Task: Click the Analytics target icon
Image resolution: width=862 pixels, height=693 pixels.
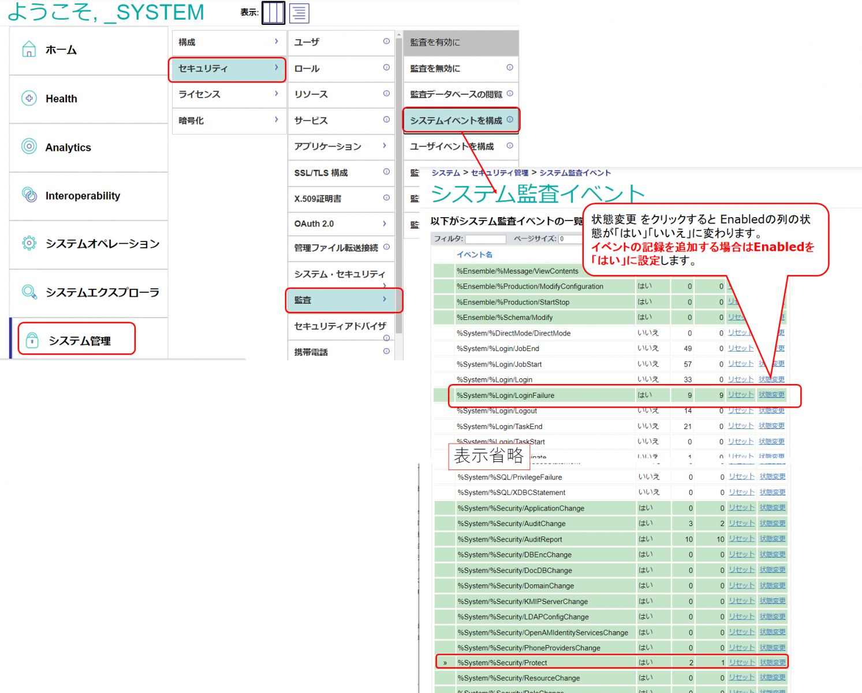Action: coord(29,147)
